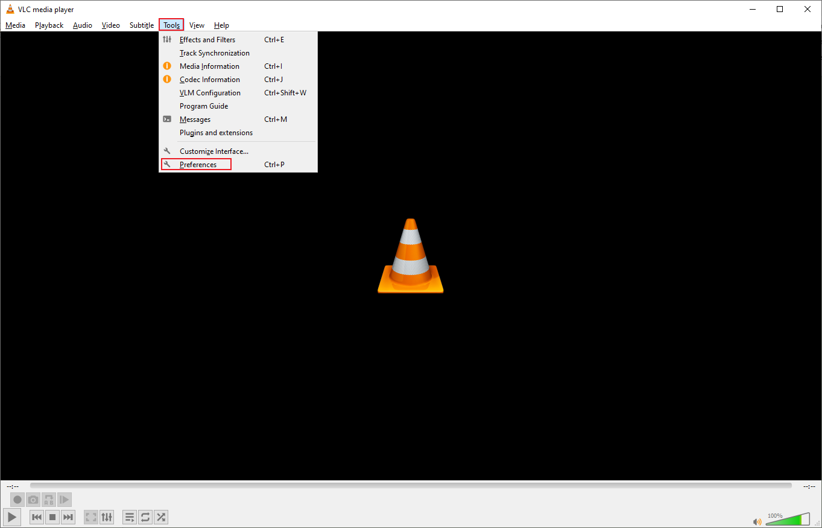Select the A-B loop tool

click(x=48, y=500)
